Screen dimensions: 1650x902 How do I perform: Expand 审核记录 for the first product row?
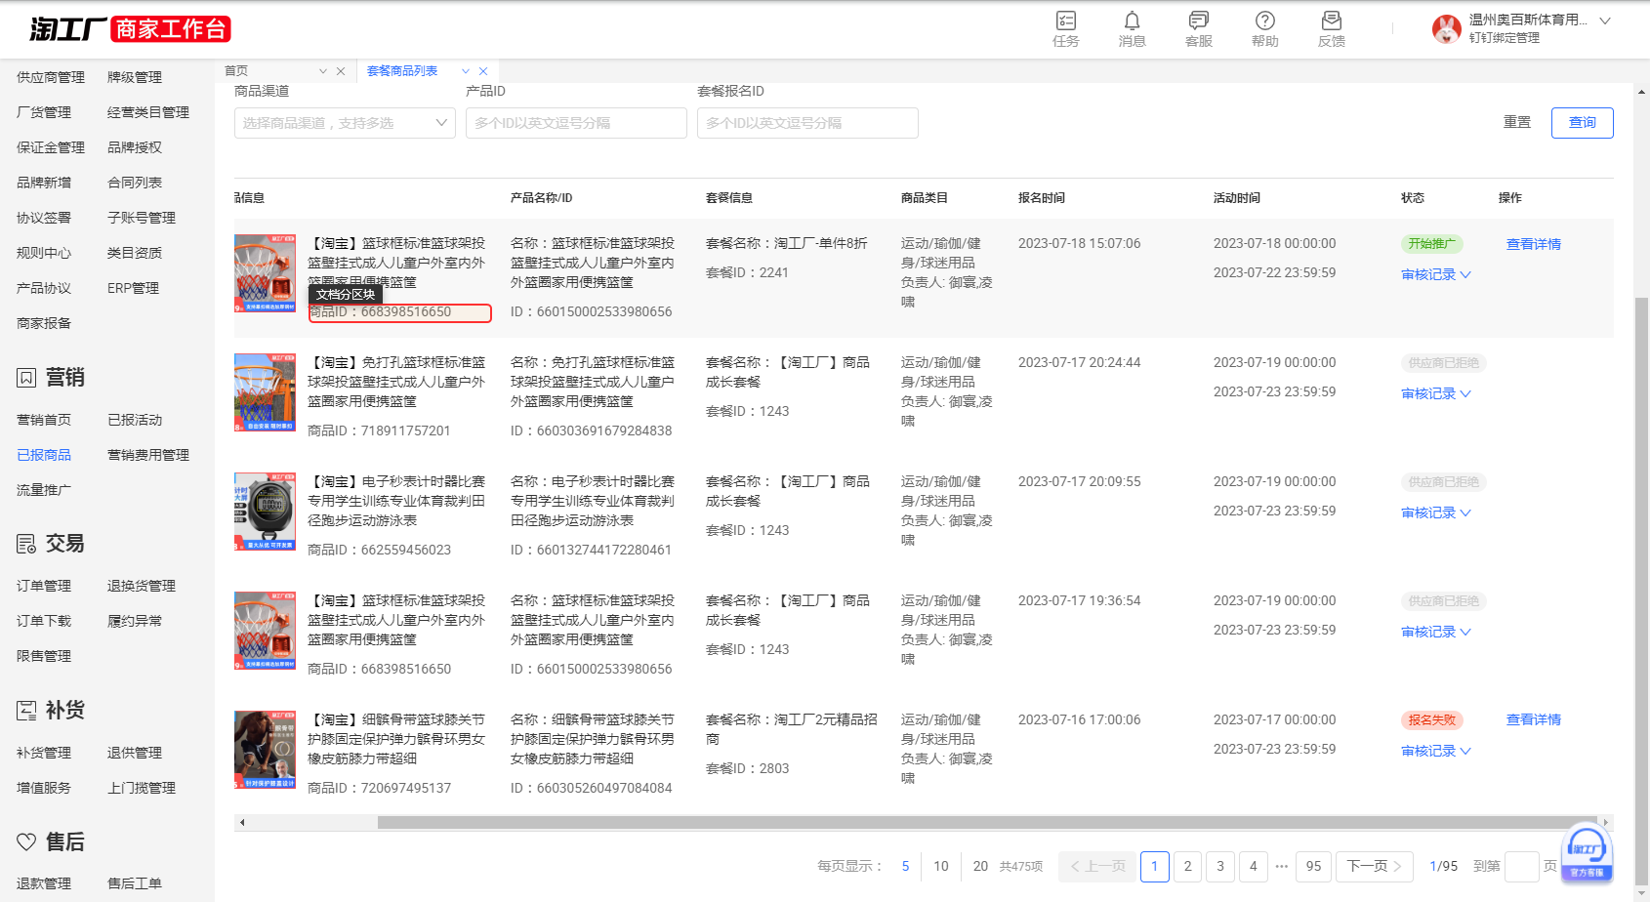pos(1435,274)
